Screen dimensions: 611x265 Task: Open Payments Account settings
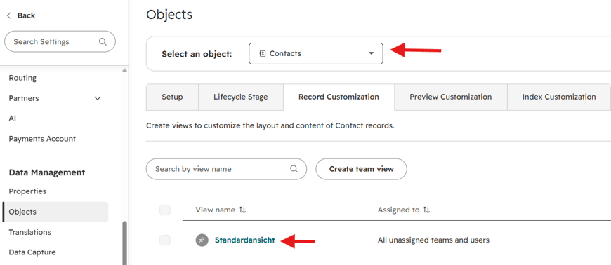tap(42, 139)
